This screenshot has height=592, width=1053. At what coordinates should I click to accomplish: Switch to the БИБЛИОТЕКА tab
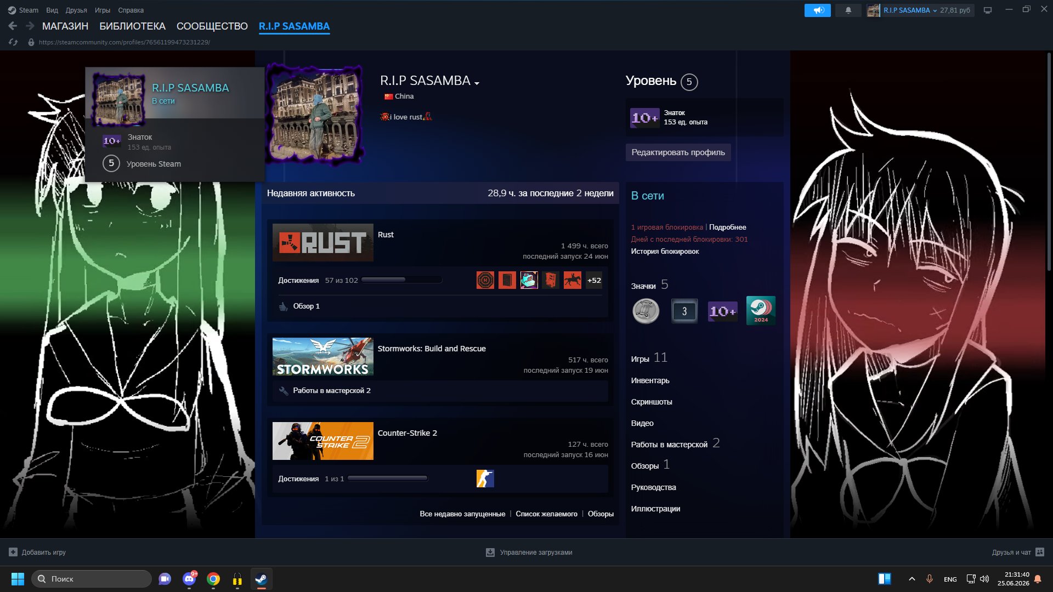click(132, 26)
